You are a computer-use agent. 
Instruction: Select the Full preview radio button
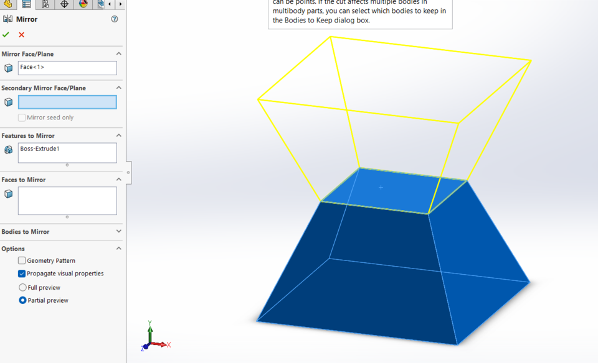coord(22,287)
